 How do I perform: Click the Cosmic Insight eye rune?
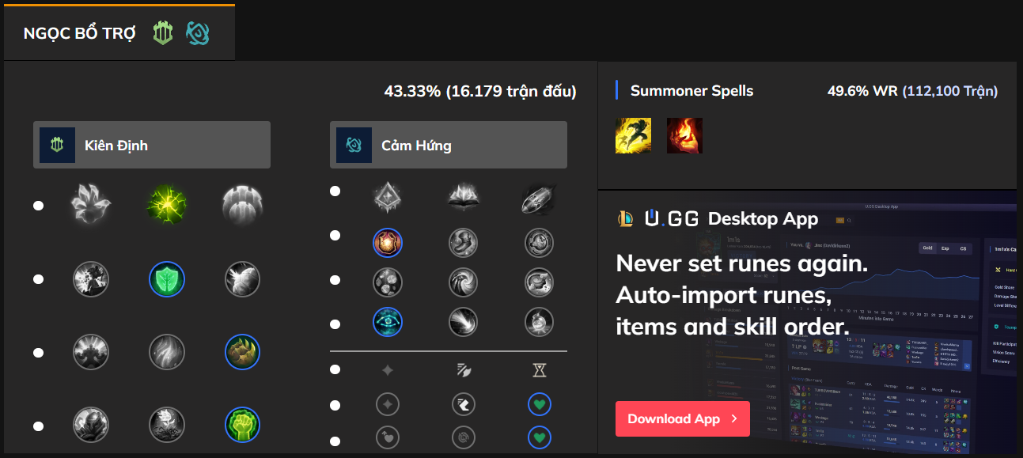pos(388,322)
